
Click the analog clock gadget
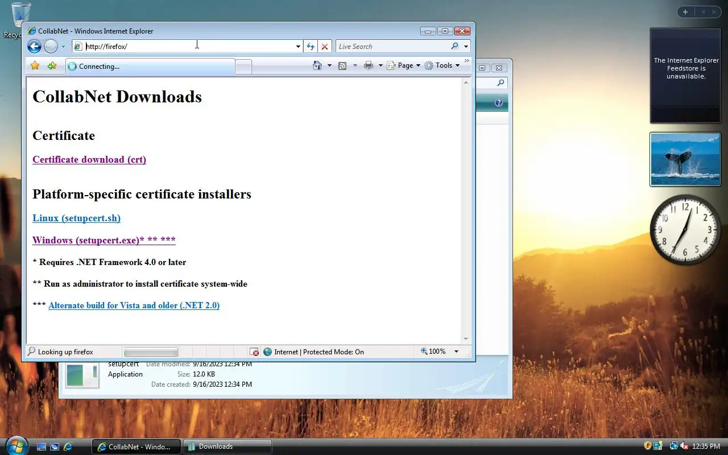[x=685, y=229]
